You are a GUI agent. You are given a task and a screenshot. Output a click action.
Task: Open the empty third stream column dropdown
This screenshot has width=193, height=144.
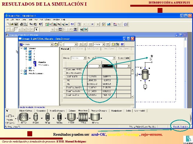coord(129,66)
